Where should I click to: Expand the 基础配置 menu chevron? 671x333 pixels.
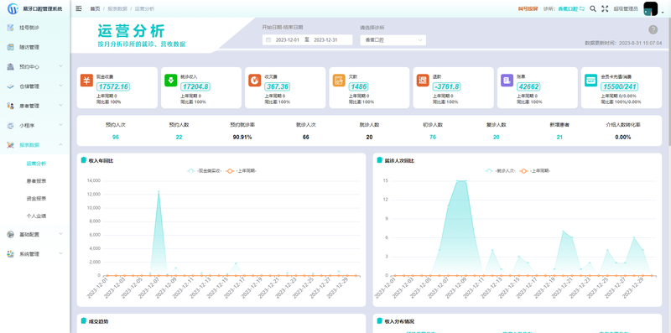[60, 234]
